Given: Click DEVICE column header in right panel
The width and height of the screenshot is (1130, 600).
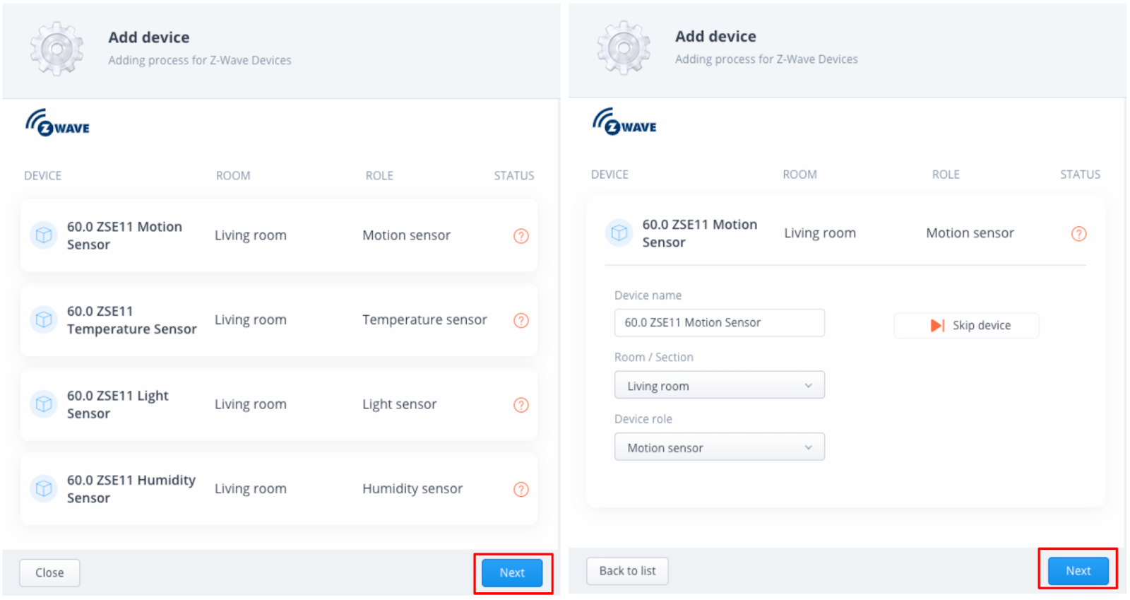Looking at the screenshot, I should pyautogui.click(x=609, y=175).
